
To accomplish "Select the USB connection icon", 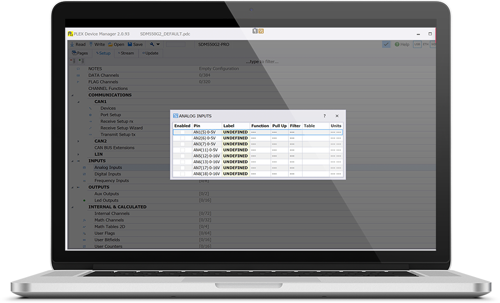I will pyautogui.click(x=417, y=44).
